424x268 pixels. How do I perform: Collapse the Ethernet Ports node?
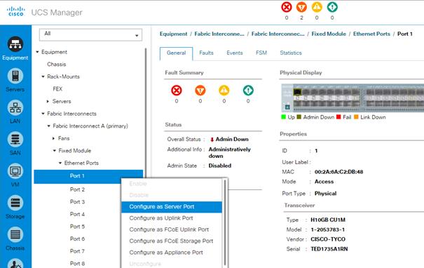[60, 163]
